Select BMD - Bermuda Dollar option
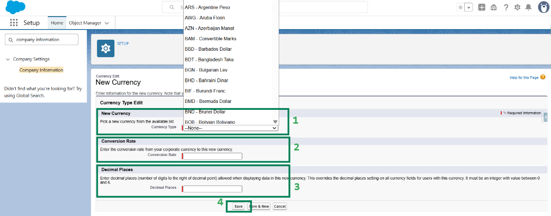The image size is (551, 216). (x=231, y=101)
